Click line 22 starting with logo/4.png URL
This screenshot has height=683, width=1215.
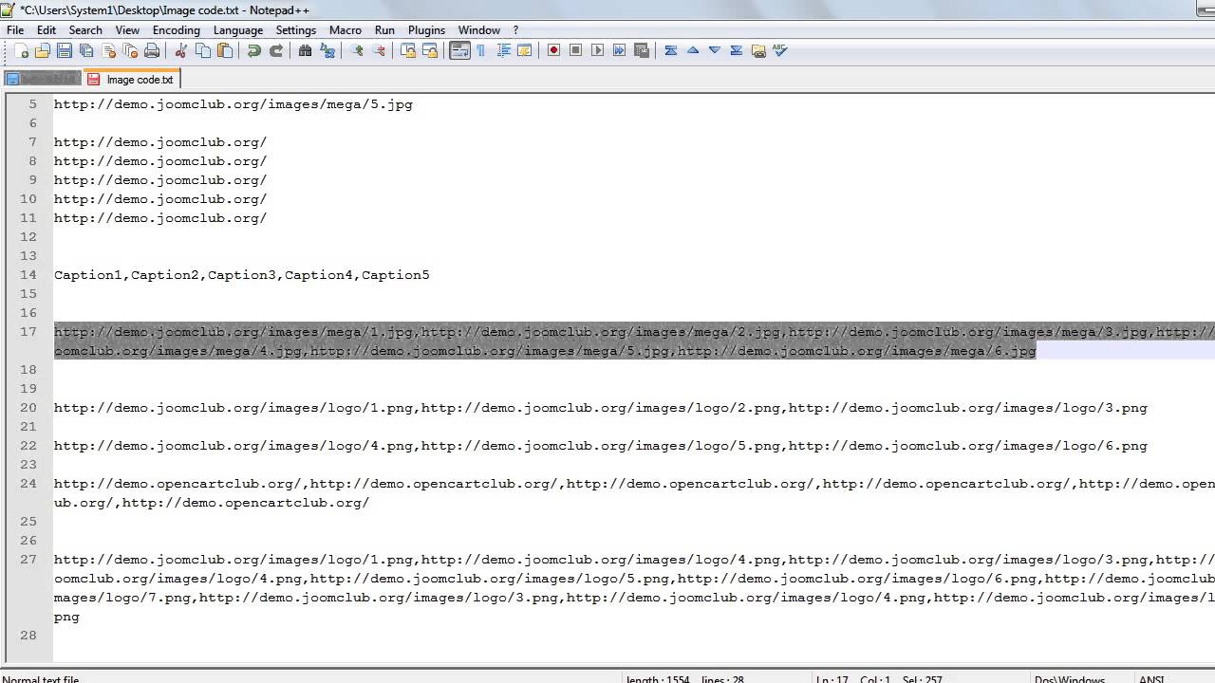[601, 446]
